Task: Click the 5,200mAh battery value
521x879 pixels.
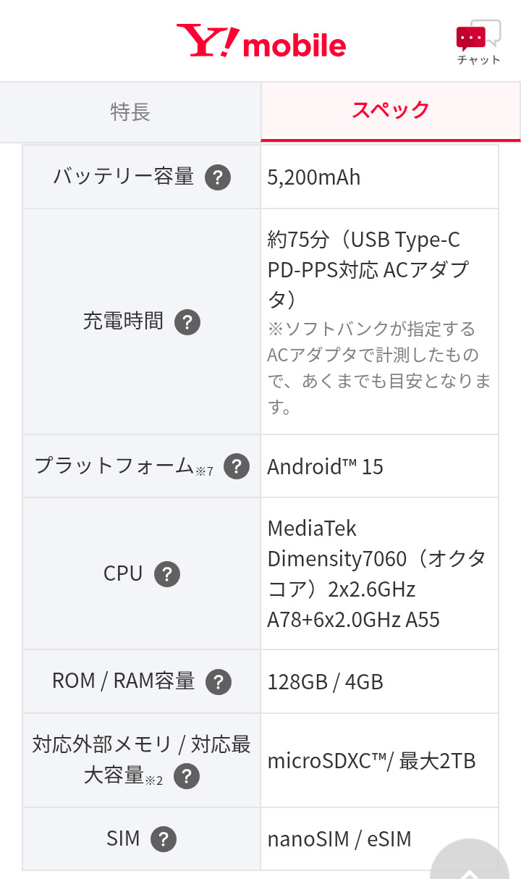Action: pos(314,177)
